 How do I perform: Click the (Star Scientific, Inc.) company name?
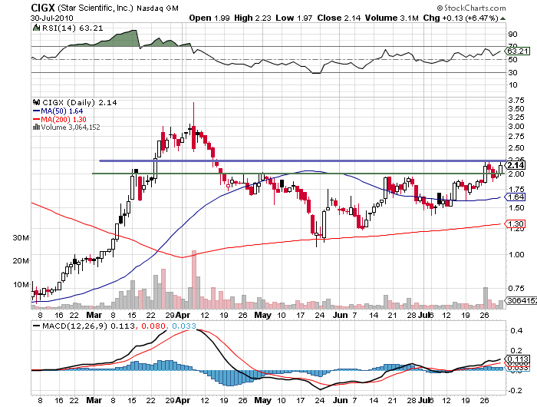[x=95, y=8]
